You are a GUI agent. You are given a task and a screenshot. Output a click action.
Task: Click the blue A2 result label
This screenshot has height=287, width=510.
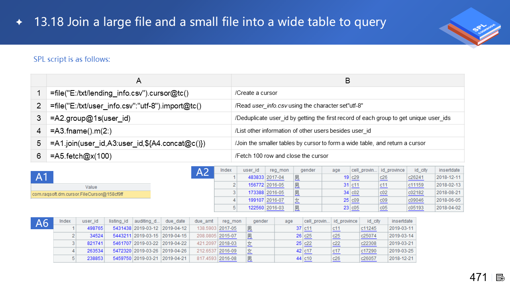click(x=202, y=172)
